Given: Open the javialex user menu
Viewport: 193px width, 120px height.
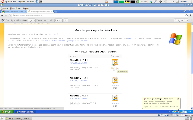Looking at the screenshot, I should (x=182, y=1).
